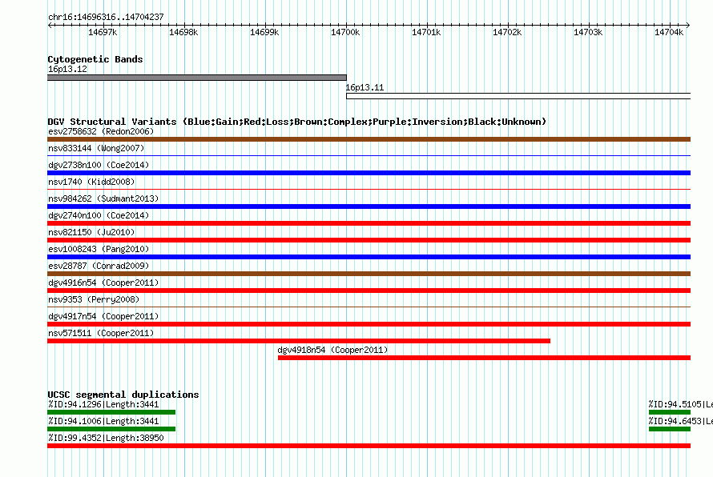Screen dimensions: 713x477
Task: Click the nsv984262 (Sudmant2013) label
Action: click(103, 198)
